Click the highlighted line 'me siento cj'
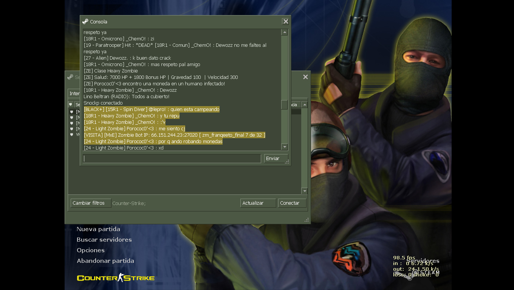Image resolution: width=514 pixels, height=290 pixels. [134, 129]
